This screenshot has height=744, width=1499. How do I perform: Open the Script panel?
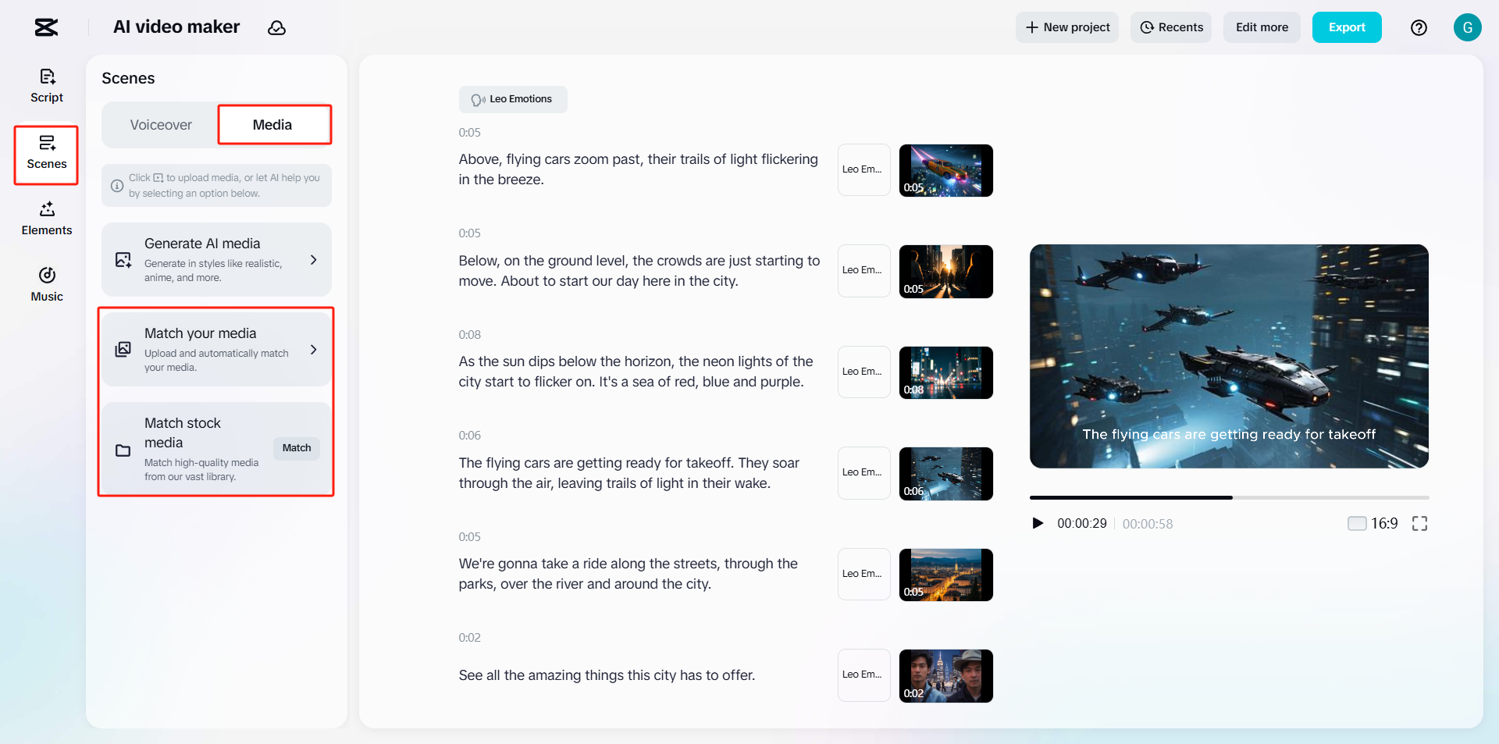pyautogui.click(x=47, y=86)
